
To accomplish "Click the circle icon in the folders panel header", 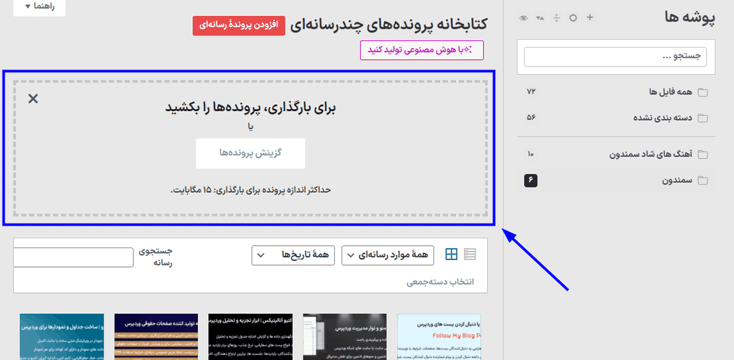I will coord(573,17).
